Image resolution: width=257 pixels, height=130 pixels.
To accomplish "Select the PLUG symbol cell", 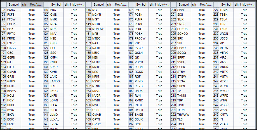I will (x=142, y=29).
